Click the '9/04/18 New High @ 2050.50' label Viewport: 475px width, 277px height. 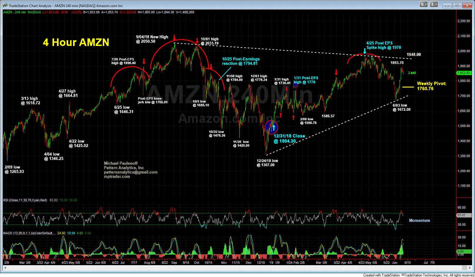click(x=152, y=39)
